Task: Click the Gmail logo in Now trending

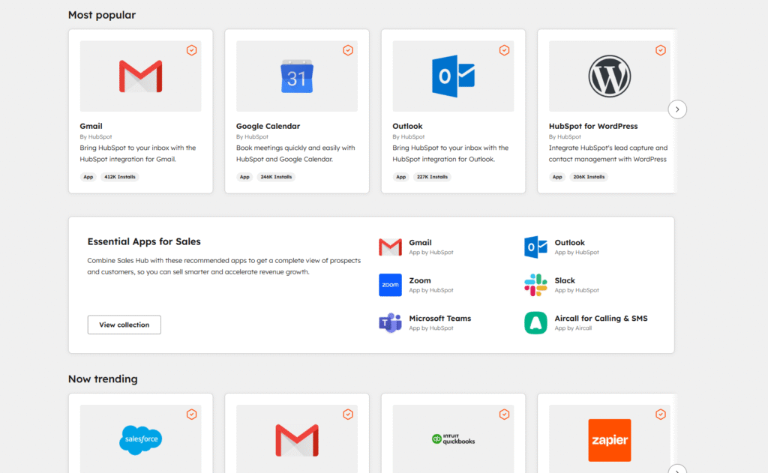Action: (296, 440)
